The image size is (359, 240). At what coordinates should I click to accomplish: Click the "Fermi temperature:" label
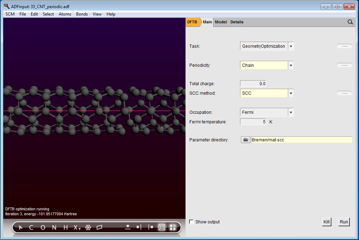pos(208,122)
